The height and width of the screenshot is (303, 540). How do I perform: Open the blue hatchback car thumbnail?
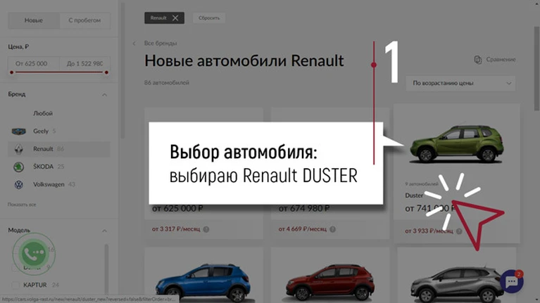click(x=203, y=283)
